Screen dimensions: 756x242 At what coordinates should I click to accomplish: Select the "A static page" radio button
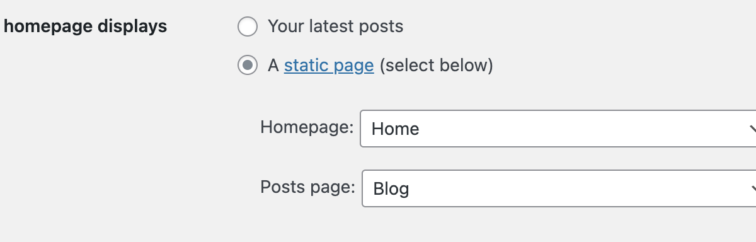[248, 65]
